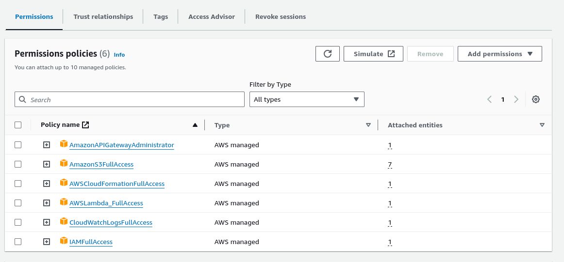This screenshot has height=262, width=564.
Task: Click the IAMFullAccess orange policy icon
Action: pos(64,241)
